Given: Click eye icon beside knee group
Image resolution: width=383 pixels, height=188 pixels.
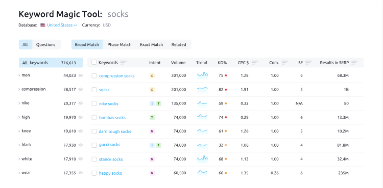Looking at the screenshot, I should 81,131.
